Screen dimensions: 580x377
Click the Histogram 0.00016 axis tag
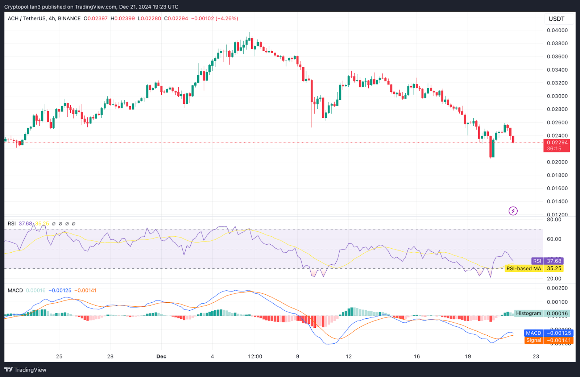click(x=542, y=314)
